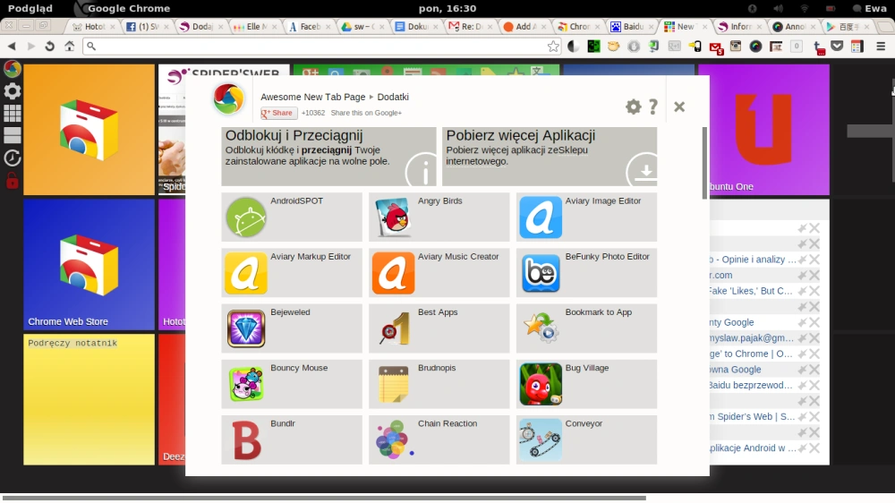The height and width of the screenshot is (503, 895).
Task: Select the Angry Birds app
Action: pos(439,217)
